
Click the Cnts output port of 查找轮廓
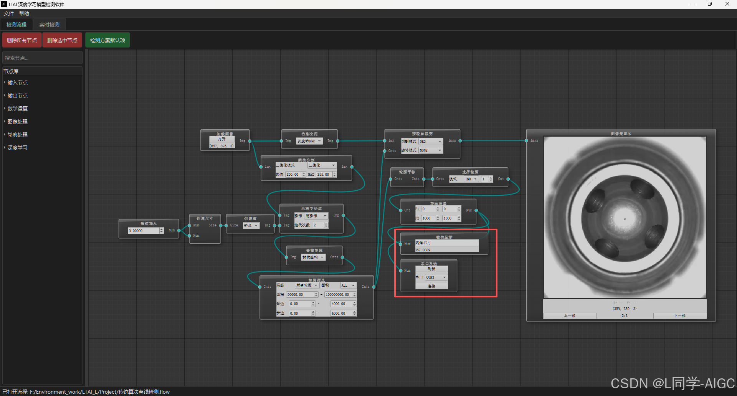click(342, 257)
